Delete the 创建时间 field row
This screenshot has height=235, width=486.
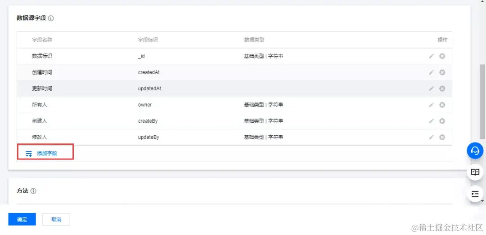coord(442,72)
